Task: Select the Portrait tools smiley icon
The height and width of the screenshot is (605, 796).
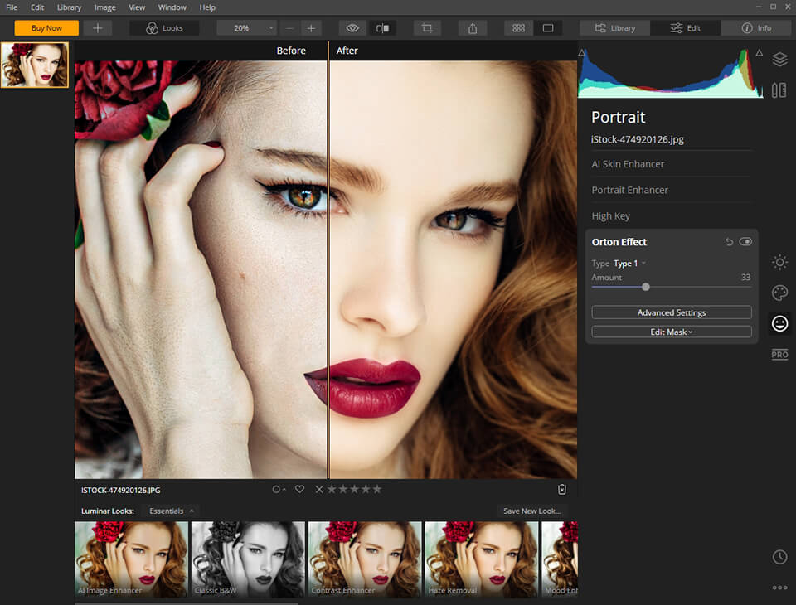Action: [x=779, y=323]
